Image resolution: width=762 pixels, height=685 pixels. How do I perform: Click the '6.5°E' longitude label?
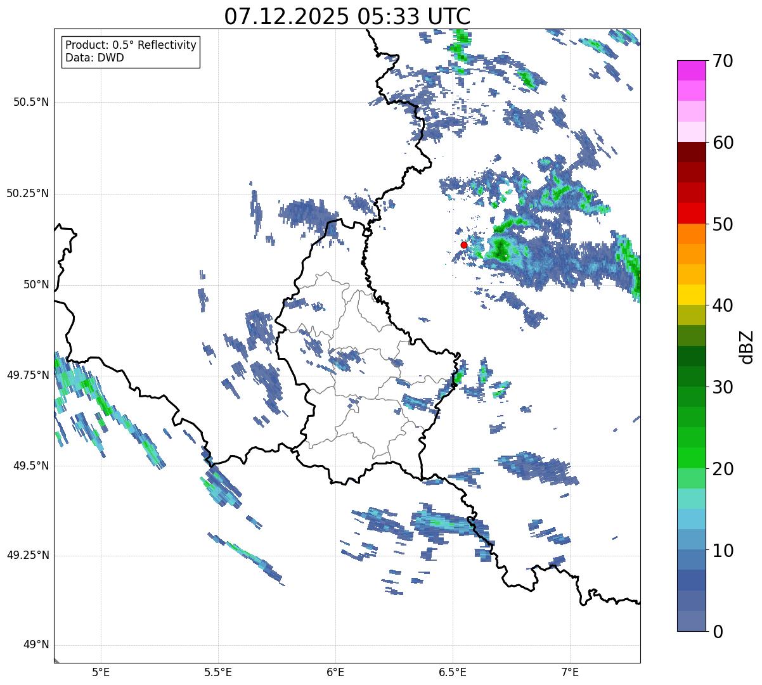click(x=453, y=672)
